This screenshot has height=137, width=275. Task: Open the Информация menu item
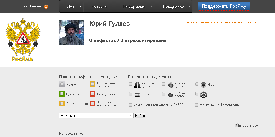134,6
